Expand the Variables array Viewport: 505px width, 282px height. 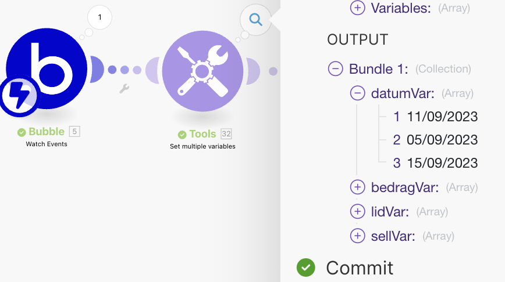click(x=357, y=8)
